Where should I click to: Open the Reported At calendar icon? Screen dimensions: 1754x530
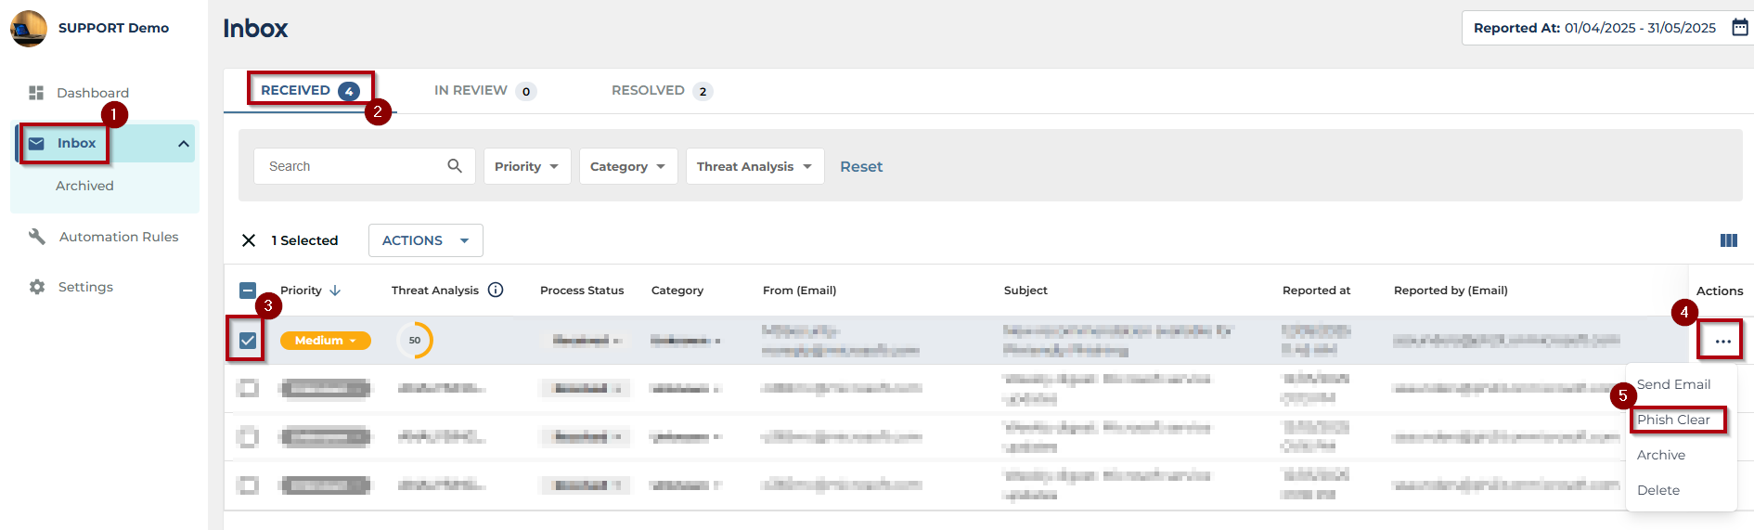[x=1740, y=28]
